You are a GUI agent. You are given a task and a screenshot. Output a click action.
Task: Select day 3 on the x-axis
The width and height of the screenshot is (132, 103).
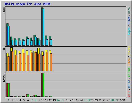(x=16, y=100)
